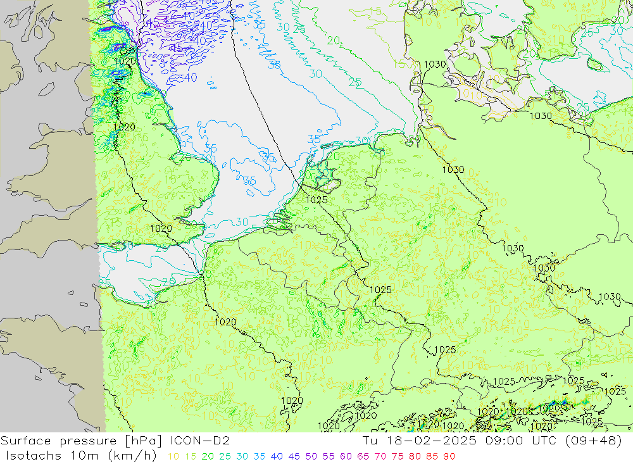Select the pink 70 value in the isotach legend
The width and height of the screenshot is (633, 464).
click(x=380, y=456)
